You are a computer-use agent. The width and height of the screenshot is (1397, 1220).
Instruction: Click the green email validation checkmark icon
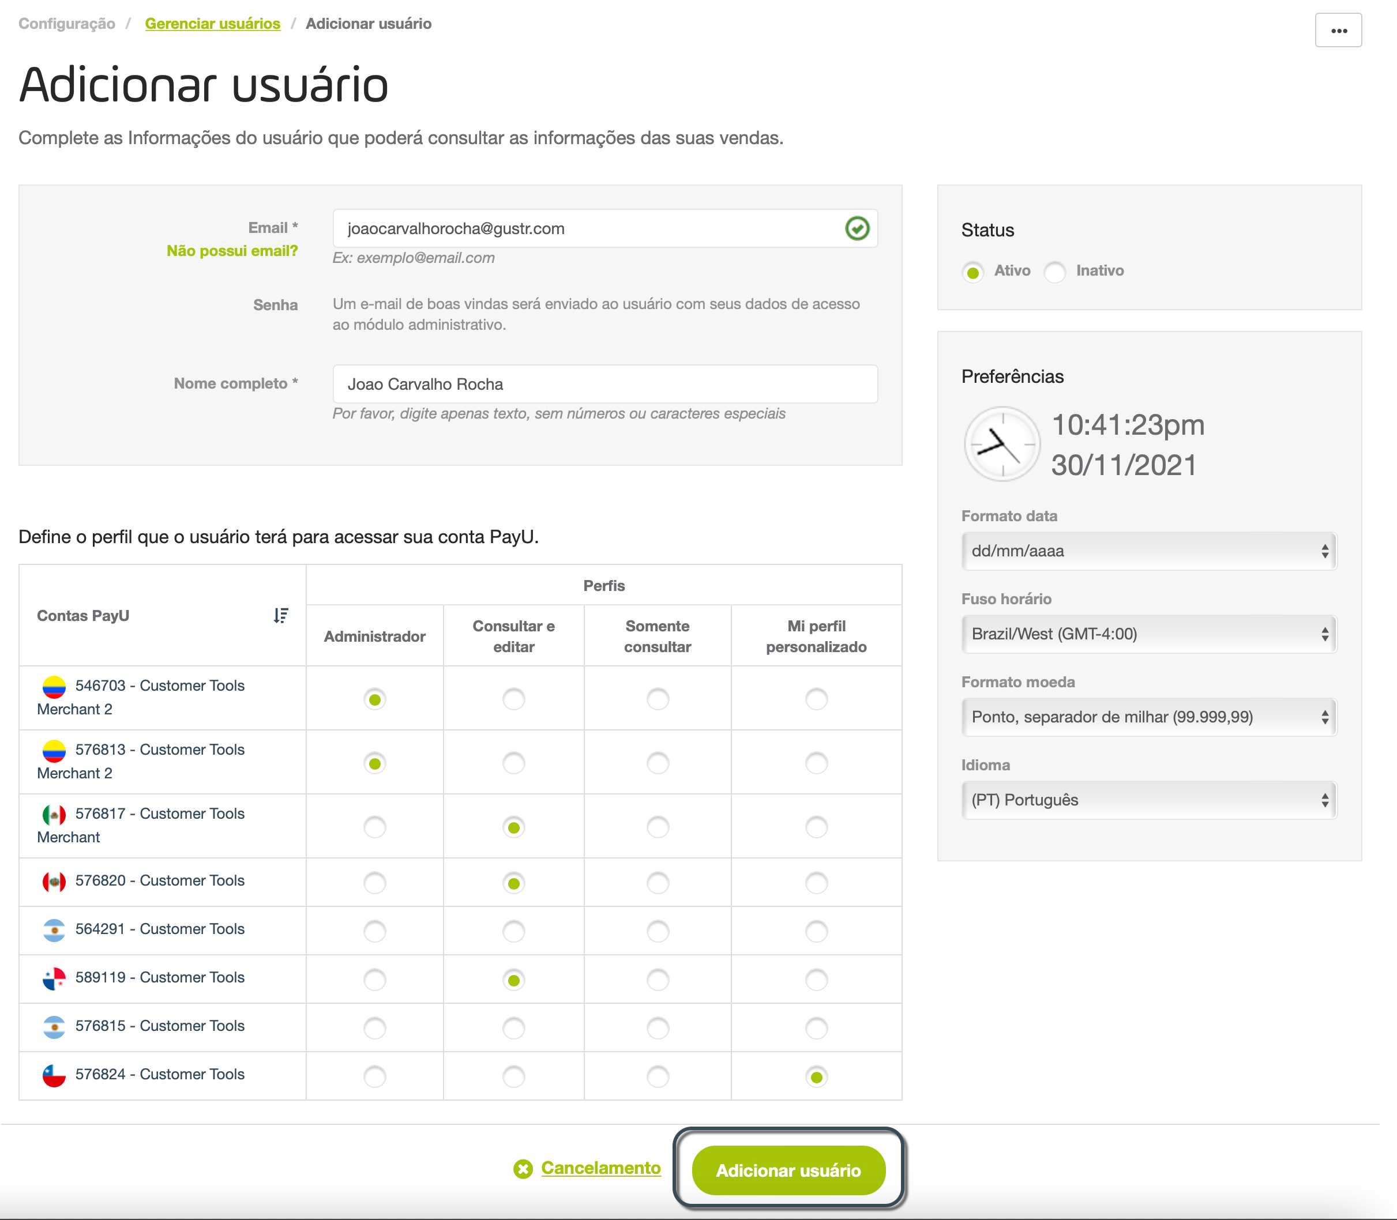point(857,228)
